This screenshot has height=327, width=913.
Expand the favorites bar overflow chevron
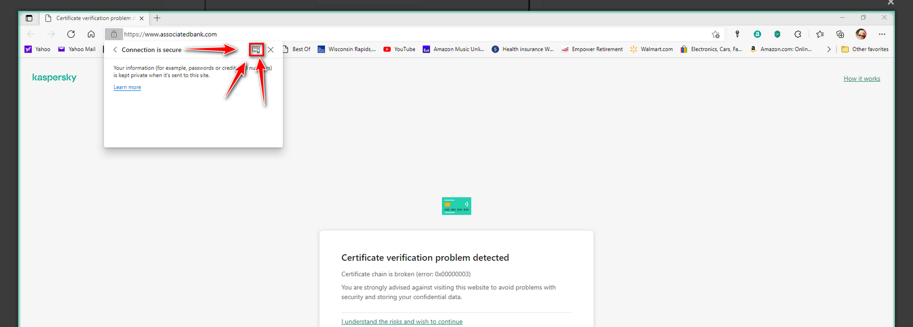[829, 49]
